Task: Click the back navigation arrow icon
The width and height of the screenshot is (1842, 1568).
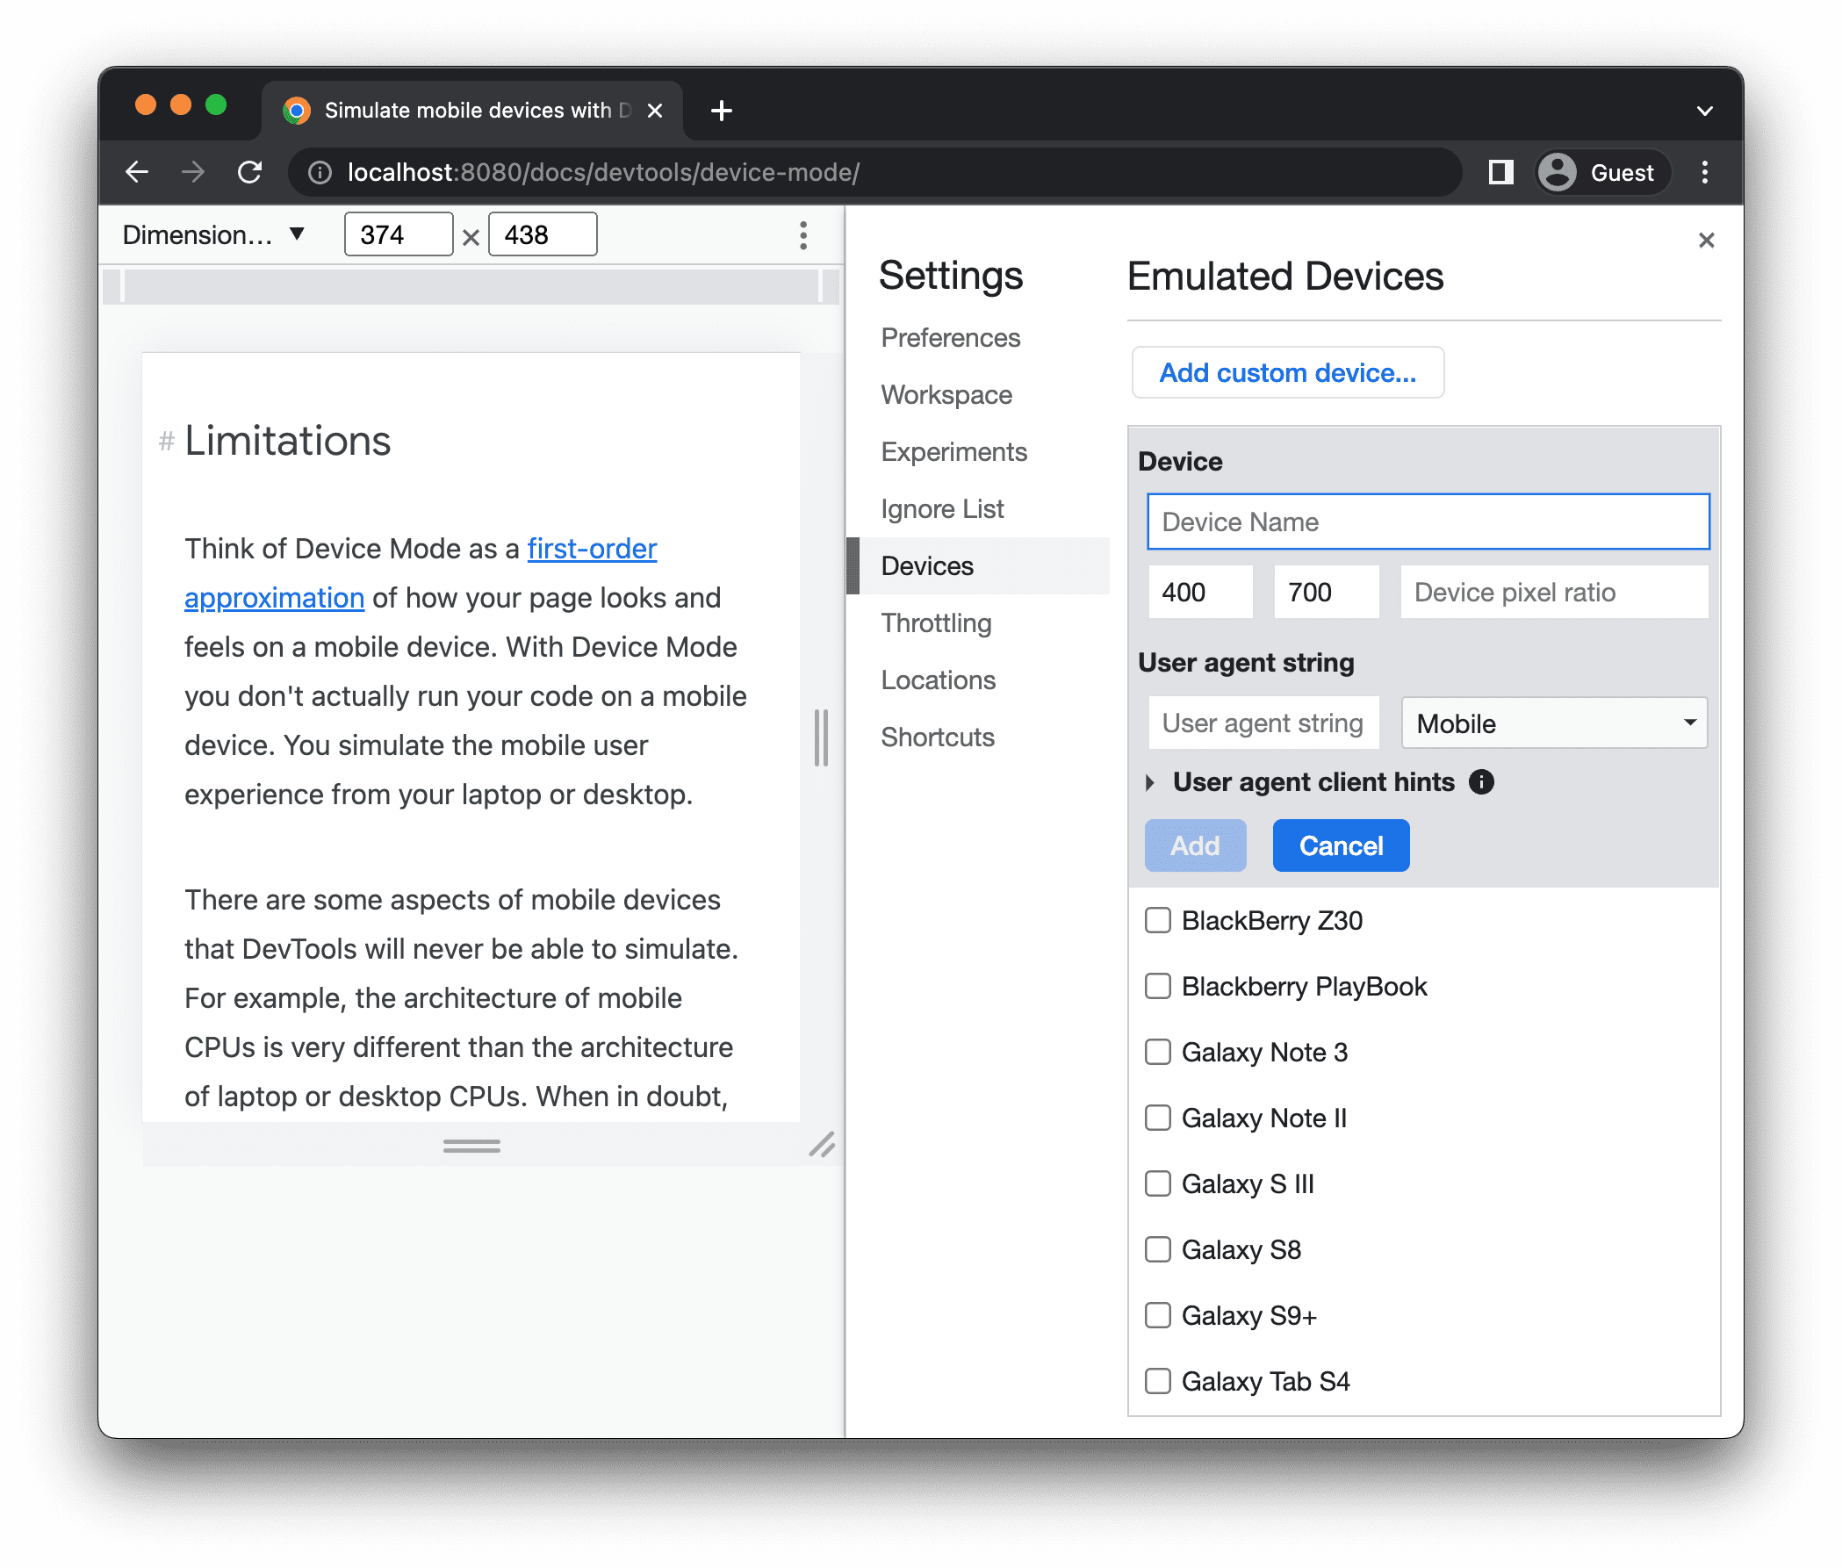Action: point(139,173)
